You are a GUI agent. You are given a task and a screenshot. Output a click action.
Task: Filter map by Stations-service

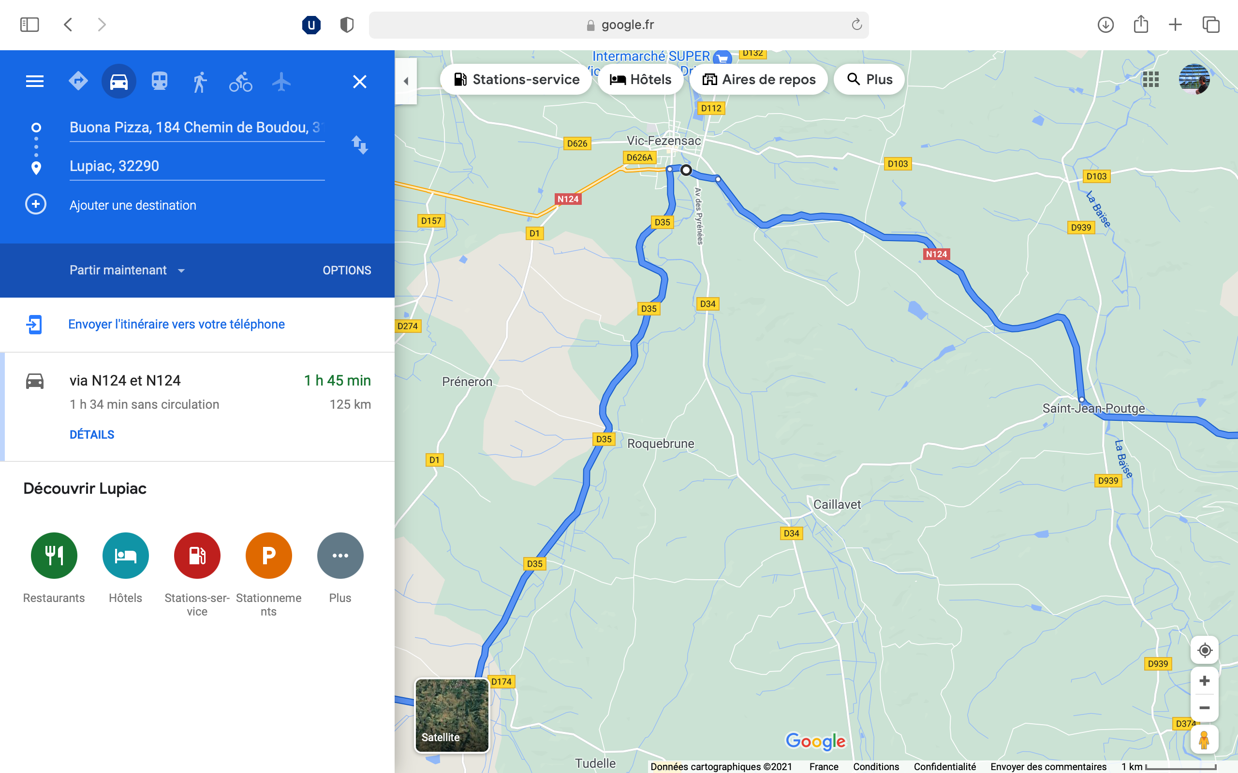click(516, 79)
